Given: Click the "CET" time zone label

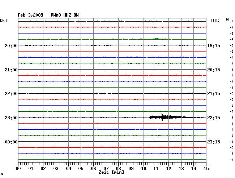Looking at the screenshot, I should tap(4, 21).
